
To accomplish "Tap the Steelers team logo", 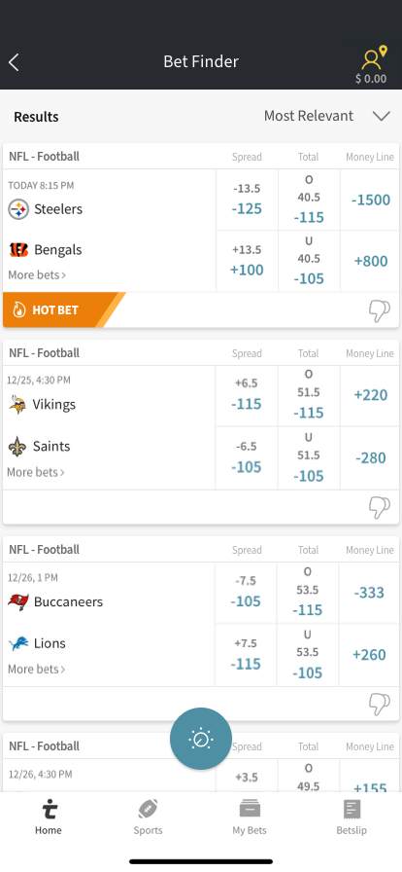I will point(18,209).
